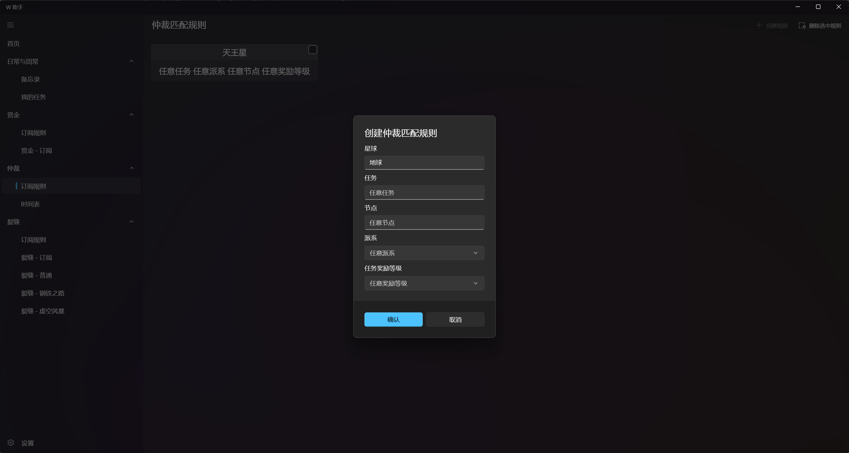Image resolution: width=849 pixels, height=453 pixels.
Task: Click the 确认 button
Action: point(393,319)
